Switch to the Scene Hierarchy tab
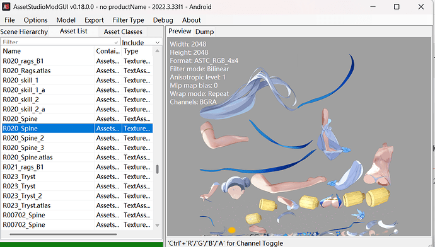This screenshot has width=435, height=247. [24, 32]
